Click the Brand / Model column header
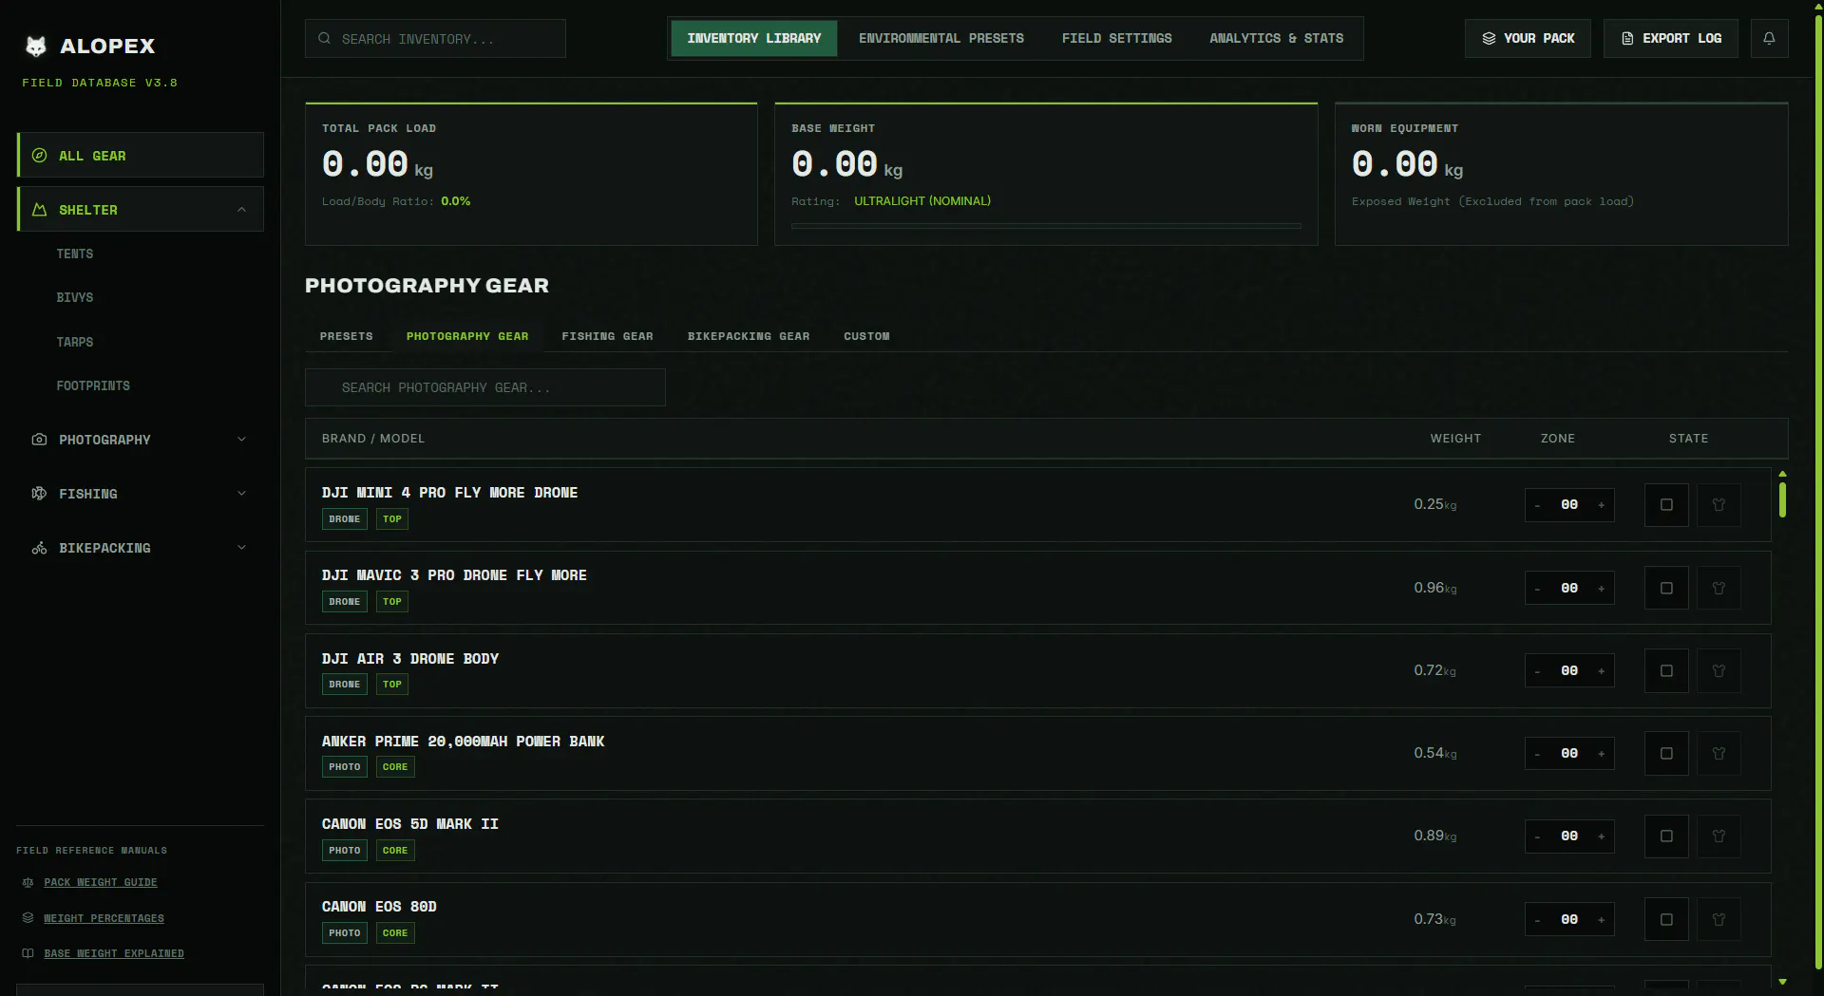This screenshot has width=1824, height=996. pos(373,439)
